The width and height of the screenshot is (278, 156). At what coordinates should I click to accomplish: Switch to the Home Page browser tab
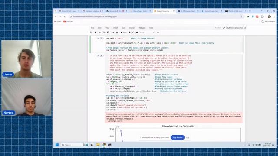140,11
